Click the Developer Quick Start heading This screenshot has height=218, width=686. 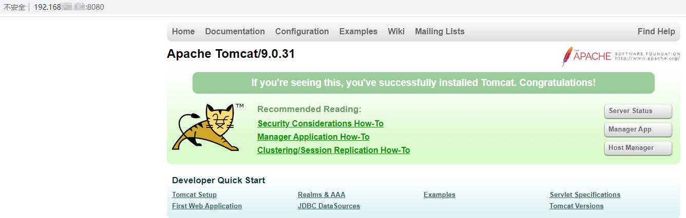tap(218, 180)
